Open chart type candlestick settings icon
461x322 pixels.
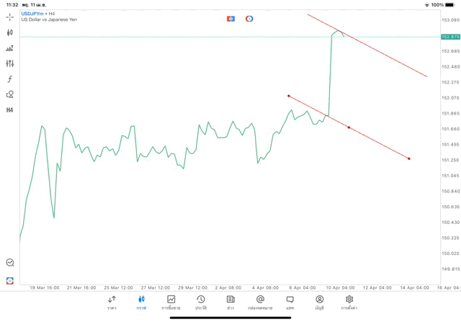(10, 32)
